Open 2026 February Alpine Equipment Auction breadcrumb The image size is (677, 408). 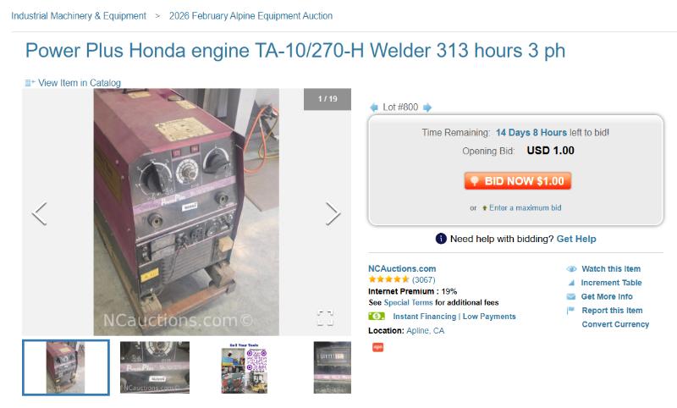click(x=250, y=16)
